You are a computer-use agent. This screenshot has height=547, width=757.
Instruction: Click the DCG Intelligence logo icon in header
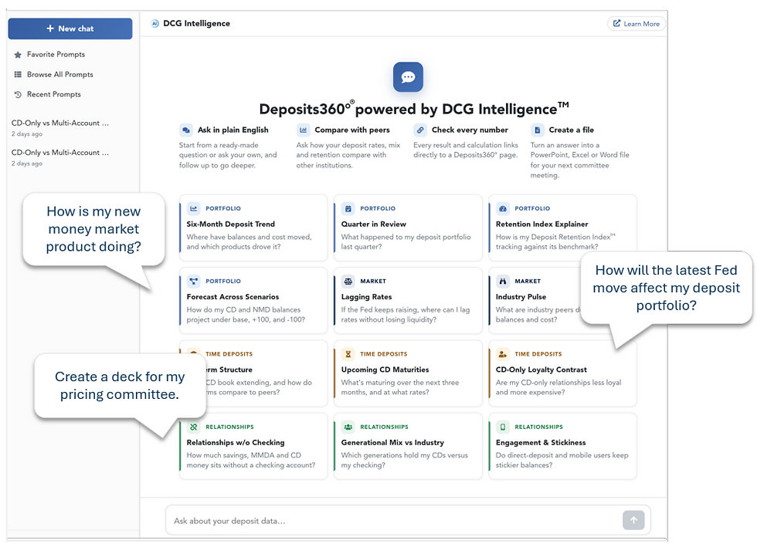155,23
